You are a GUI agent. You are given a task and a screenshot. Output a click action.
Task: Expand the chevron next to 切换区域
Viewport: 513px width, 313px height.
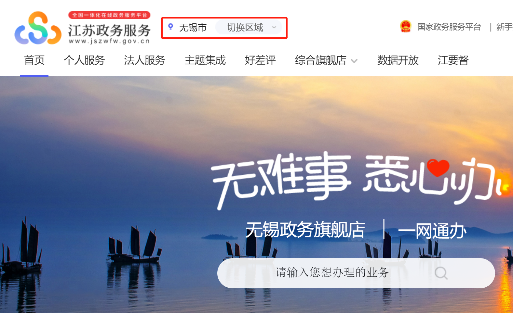coord(274,28)
